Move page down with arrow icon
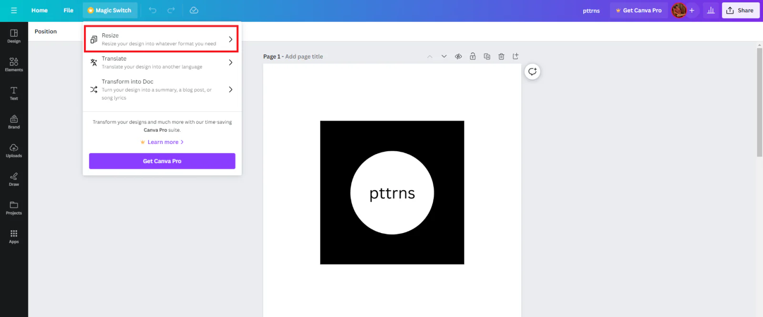Screen dimensions: 763x317 pos(444,56)
